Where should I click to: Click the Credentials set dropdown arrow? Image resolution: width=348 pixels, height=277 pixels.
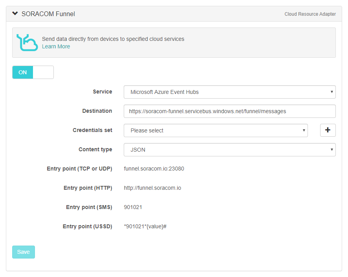pyautogui.click(x=304, y=130)
